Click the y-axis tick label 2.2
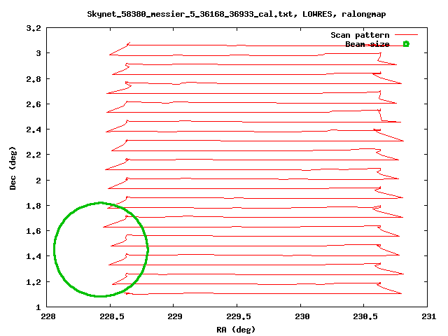 (x=34, y=155)
